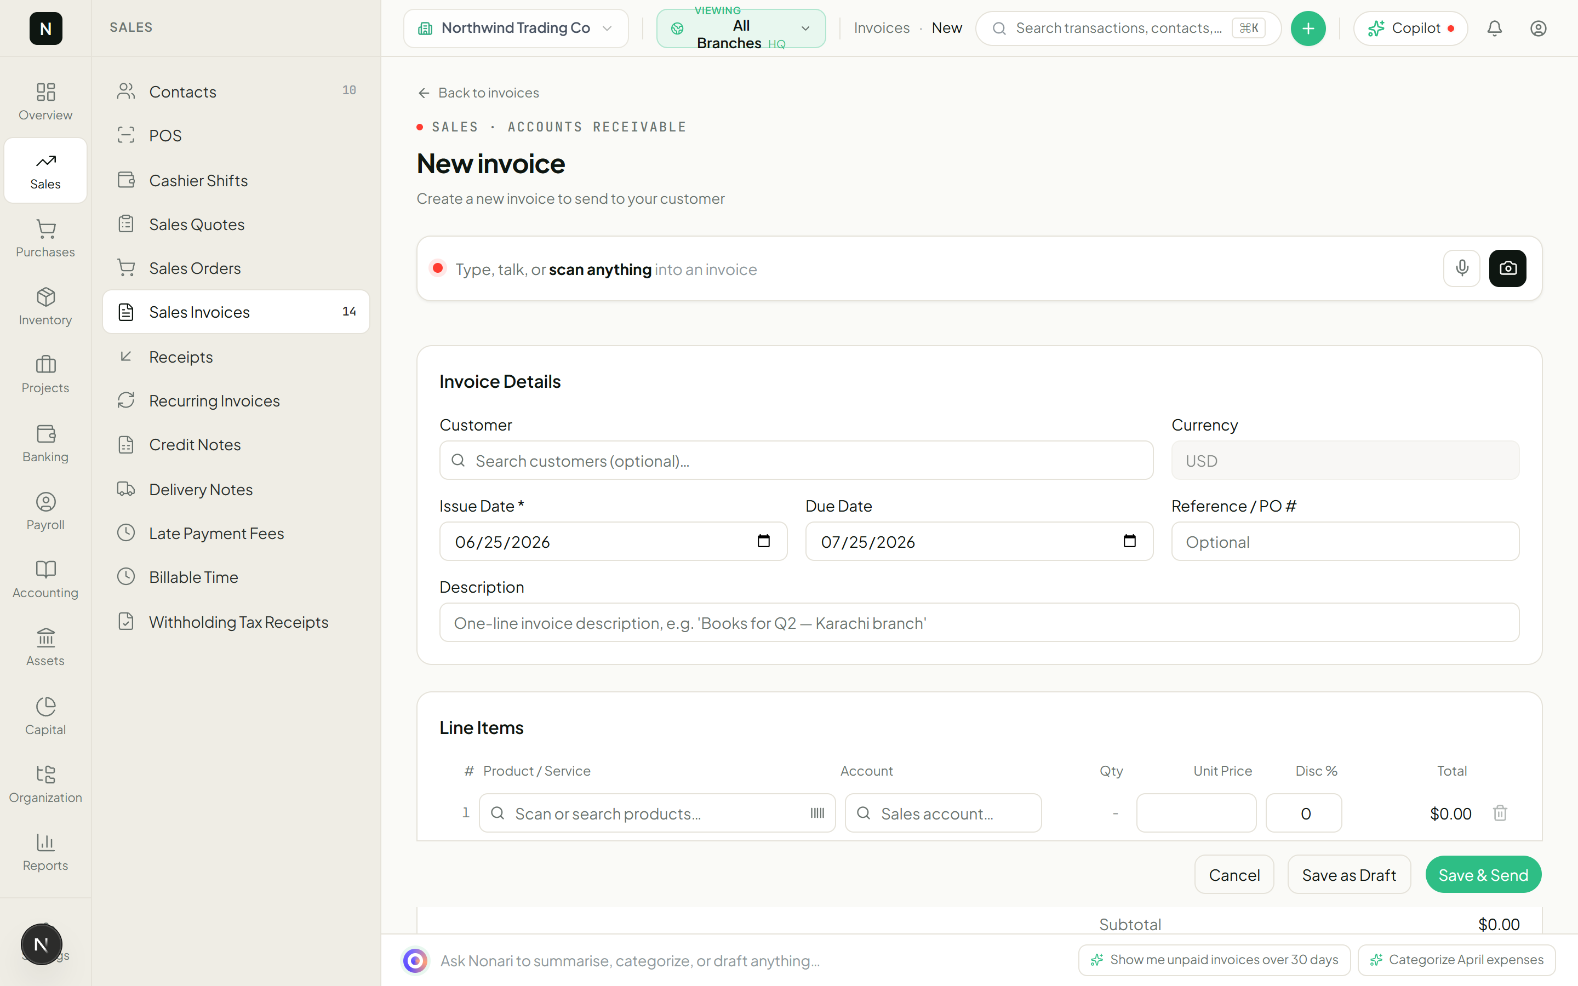The image size is (1578, 986).
Task: Open Due Date calendar picker
Action: pos(1129,541)
